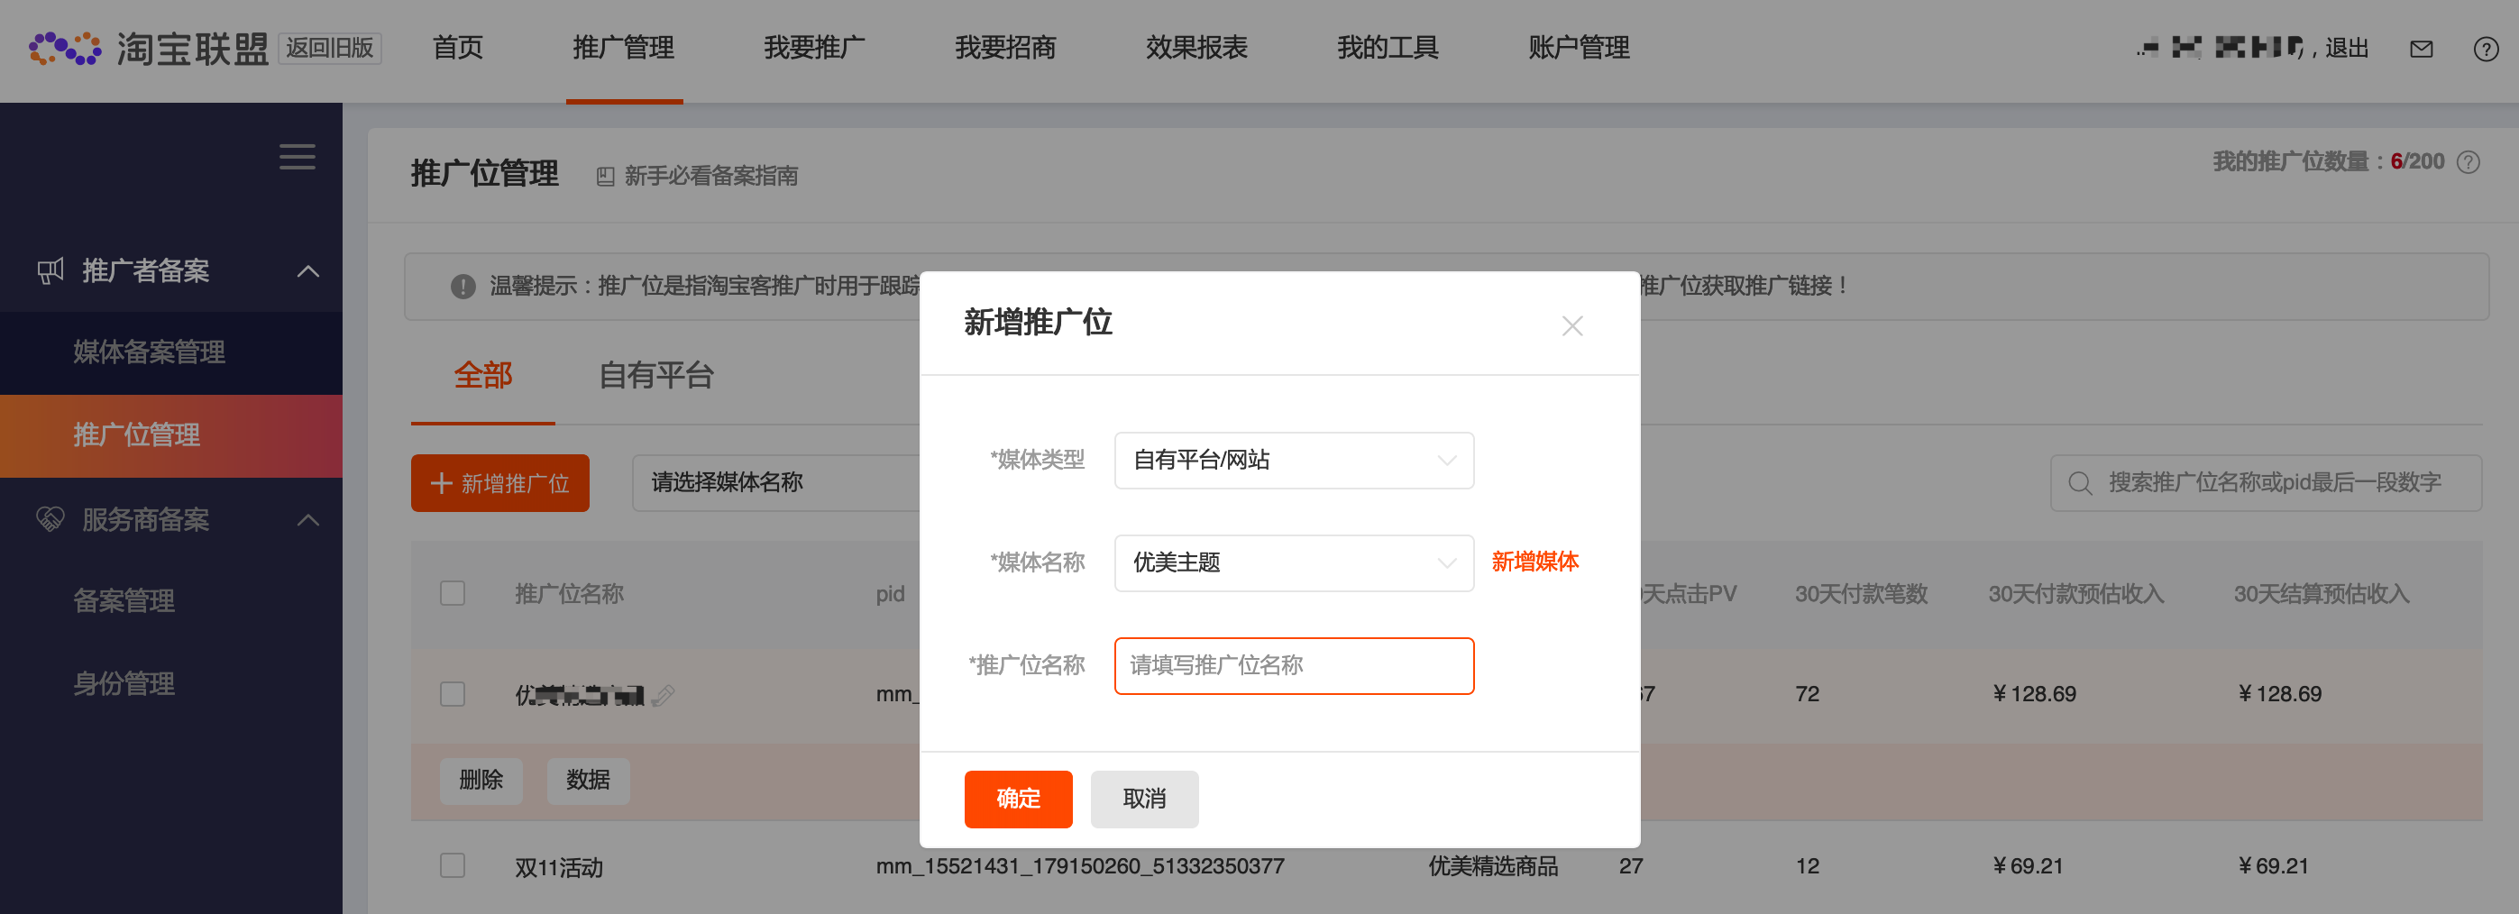Open 媒体备案管理 in sidebar
This screenshot has width=2519, height=914.
pyautogui.click(x=171, y=353)
